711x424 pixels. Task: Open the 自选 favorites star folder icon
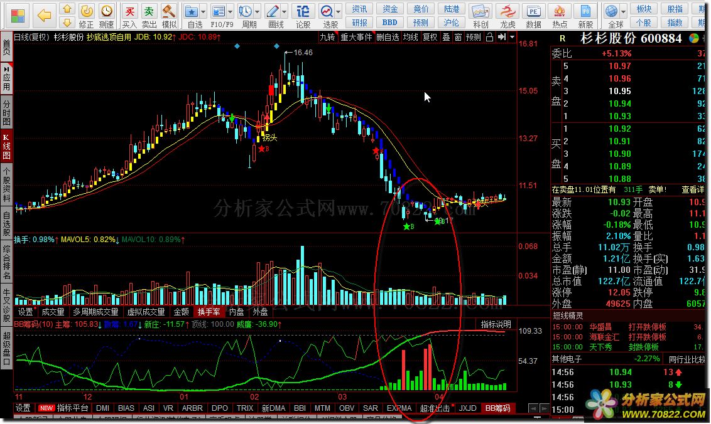(192, 16)
